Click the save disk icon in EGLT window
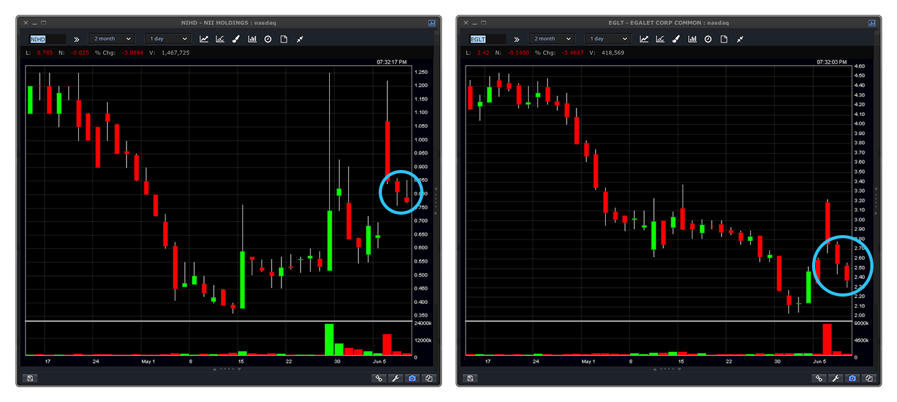The width and height of the screenshot is (897, 402). pyautogui.click(x=469, y=378)
